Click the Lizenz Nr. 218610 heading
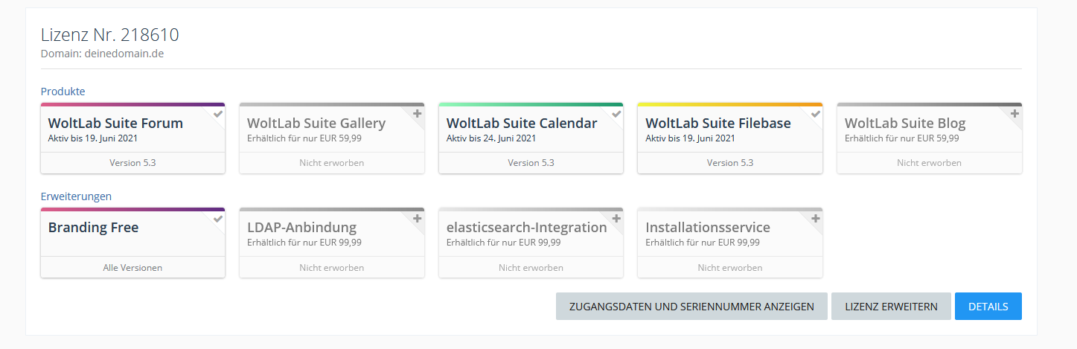This screenshot has width=1077, height=349. (x=109, y=35)
